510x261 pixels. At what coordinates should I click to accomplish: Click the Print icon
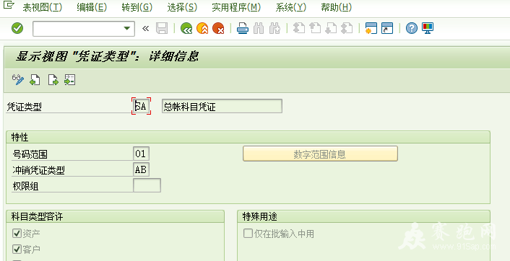click(243, 29)
